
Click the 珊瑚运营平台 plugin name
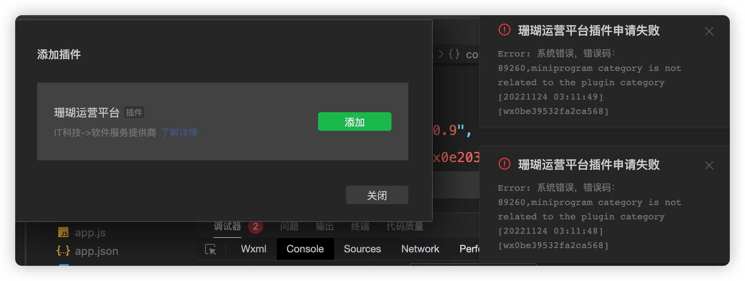tap(87, 113)
